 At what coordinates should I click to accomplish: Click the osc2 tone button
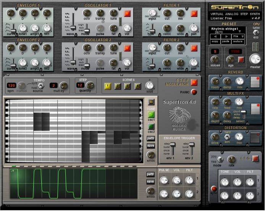coord(151,127)
